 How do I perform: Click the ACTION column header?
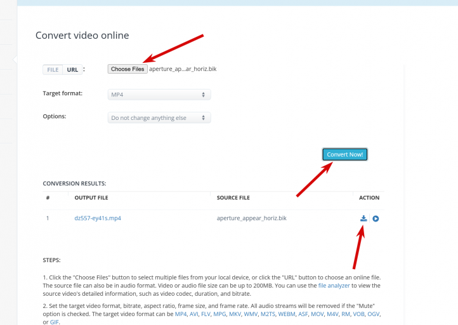pos(369,197)
